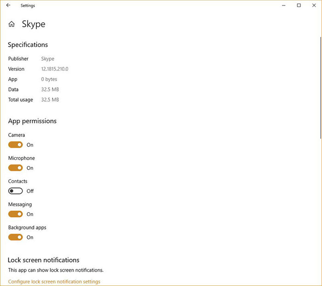Viewport: 322px width, 286px height.
Task: Open Configure lock screen notification settings link
Action: 54,281
